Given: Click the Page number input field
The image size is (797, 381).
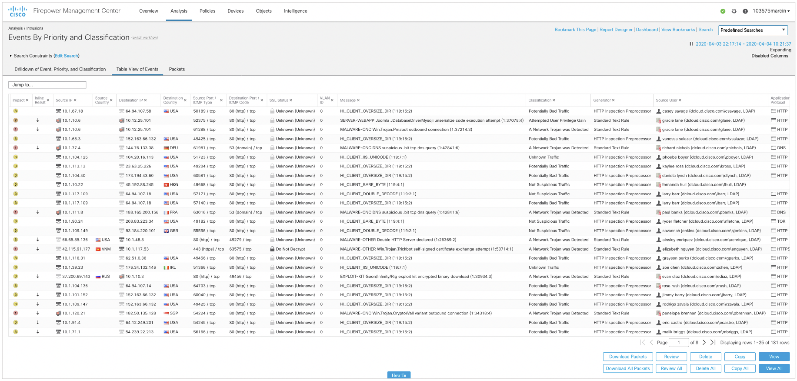Looking at the screenshot, I should (x=679, y=343).
